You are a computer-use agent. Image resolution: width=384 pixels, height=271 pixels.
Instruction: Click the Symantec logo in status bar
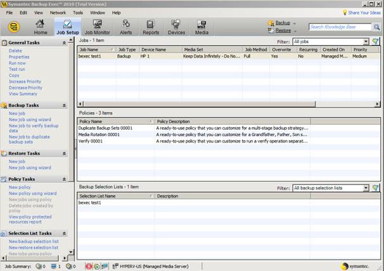click(355, 267)
